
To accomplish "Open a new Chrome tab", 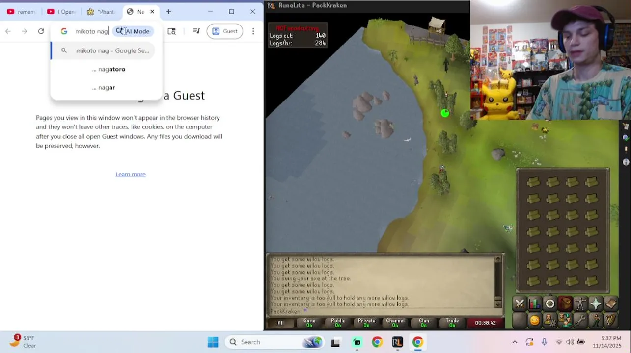I will click(168, 12).
